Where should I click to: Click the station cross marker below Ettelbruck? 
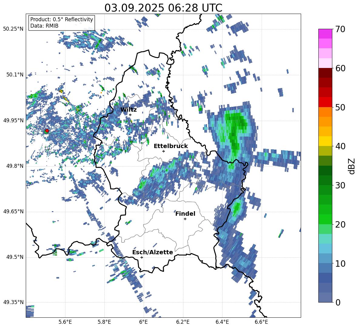[163, 151]
